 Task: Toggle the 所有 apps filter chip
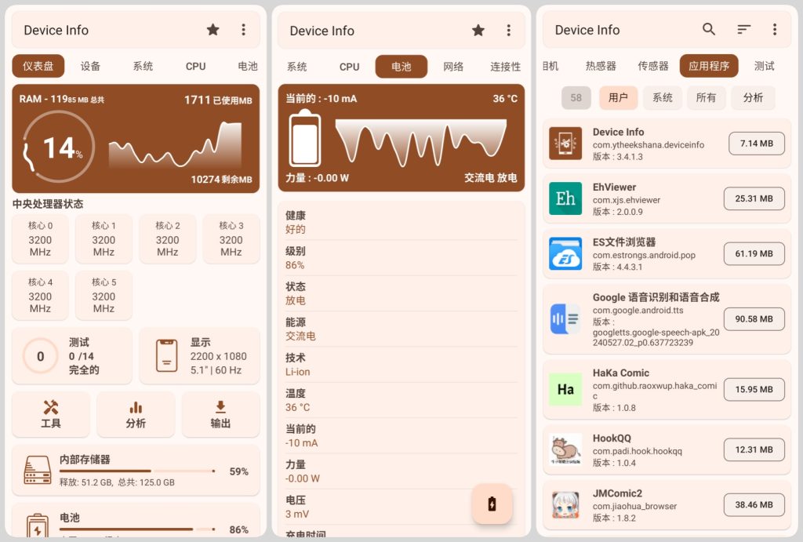pos(706,97)
